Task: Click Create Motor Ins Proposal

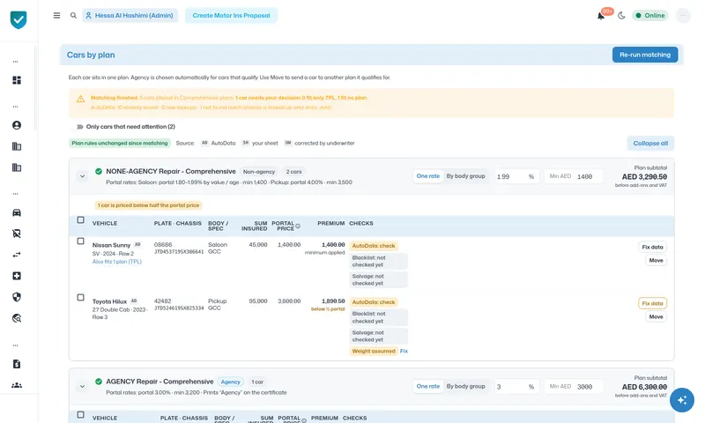Action: (231, 15)
